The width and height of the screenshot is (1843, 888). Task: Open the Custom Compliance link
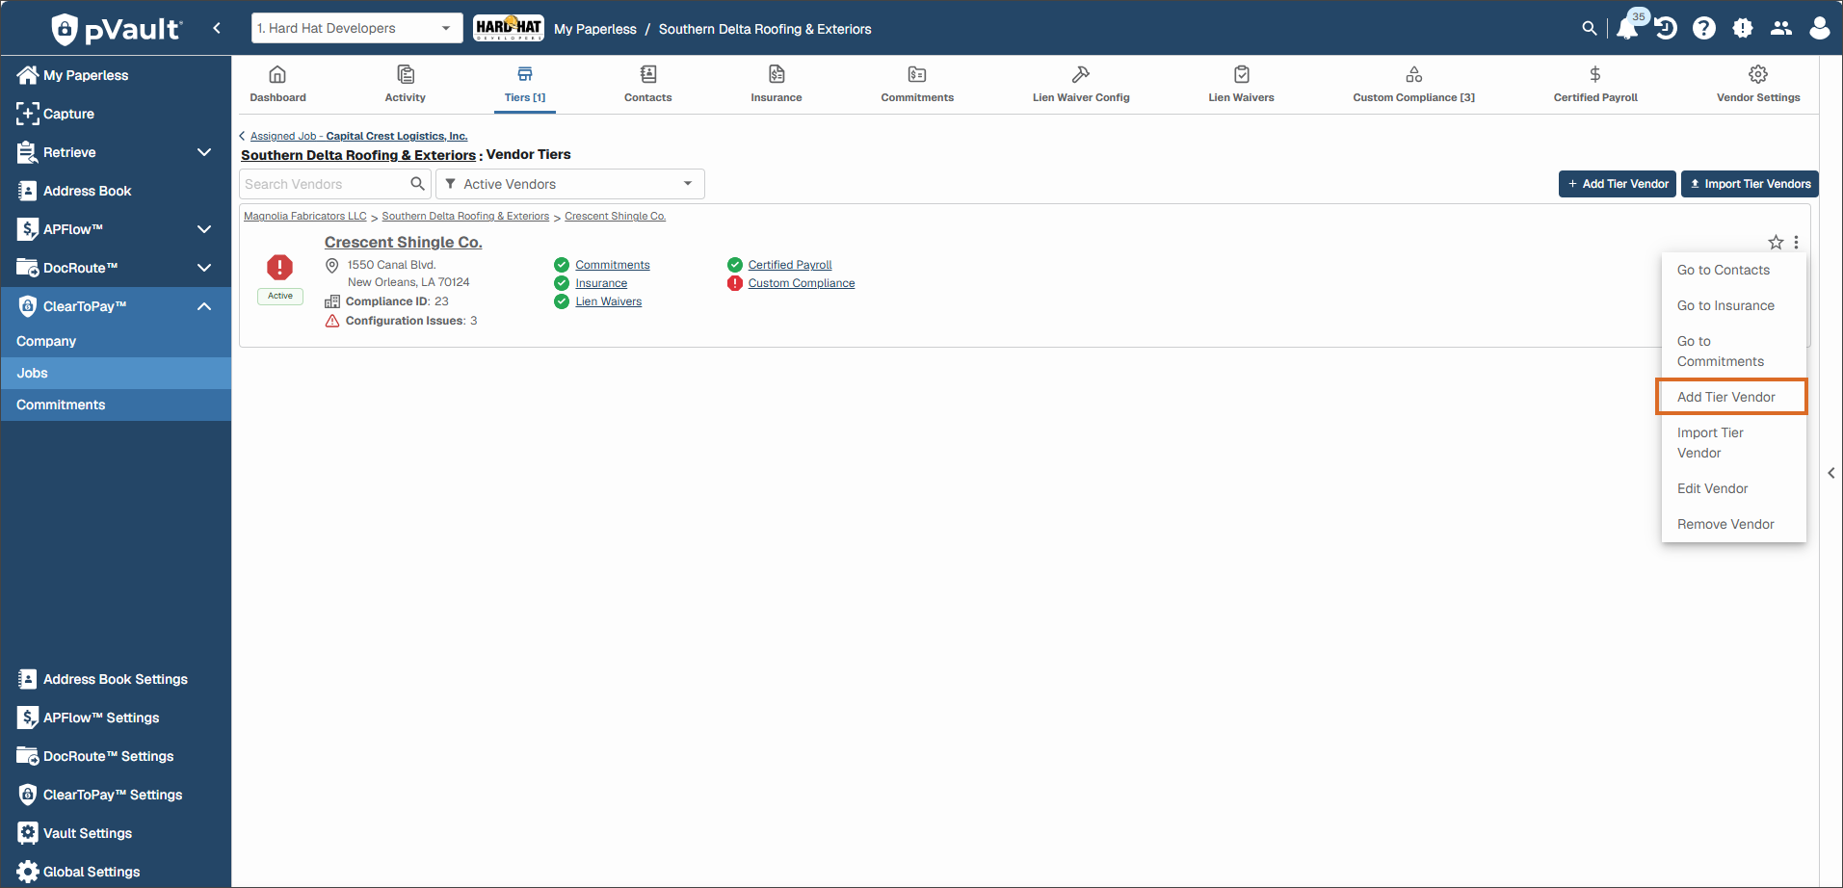point(802,283)
